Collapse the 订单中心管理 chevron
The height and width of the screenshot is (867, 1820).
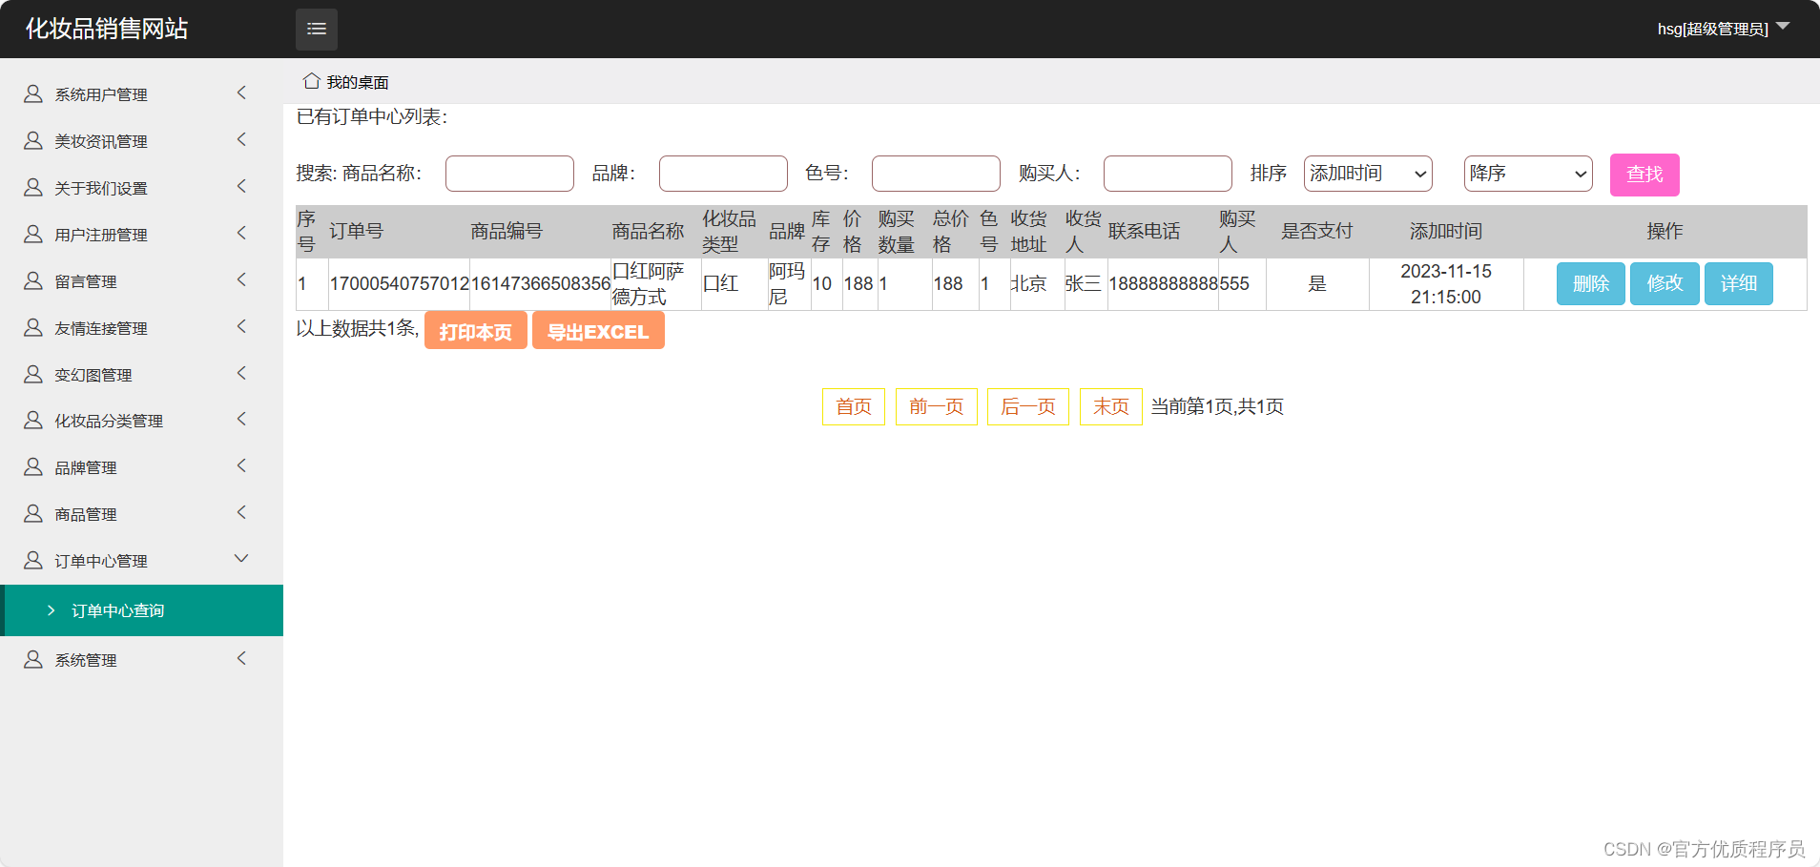(241, 559)
